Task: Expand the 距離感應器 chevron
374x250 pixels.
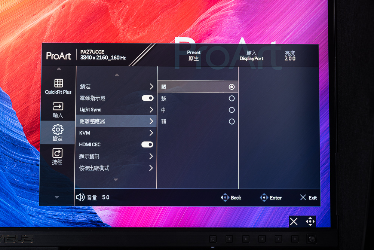Action: [x=151, y=121]
